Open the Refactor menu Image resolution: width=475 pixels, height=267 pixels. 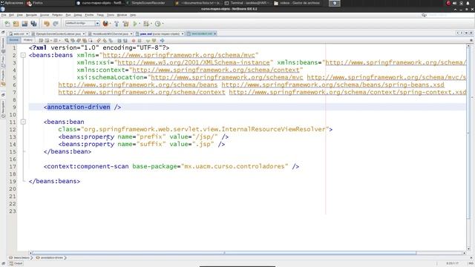[x=57, y=15]
